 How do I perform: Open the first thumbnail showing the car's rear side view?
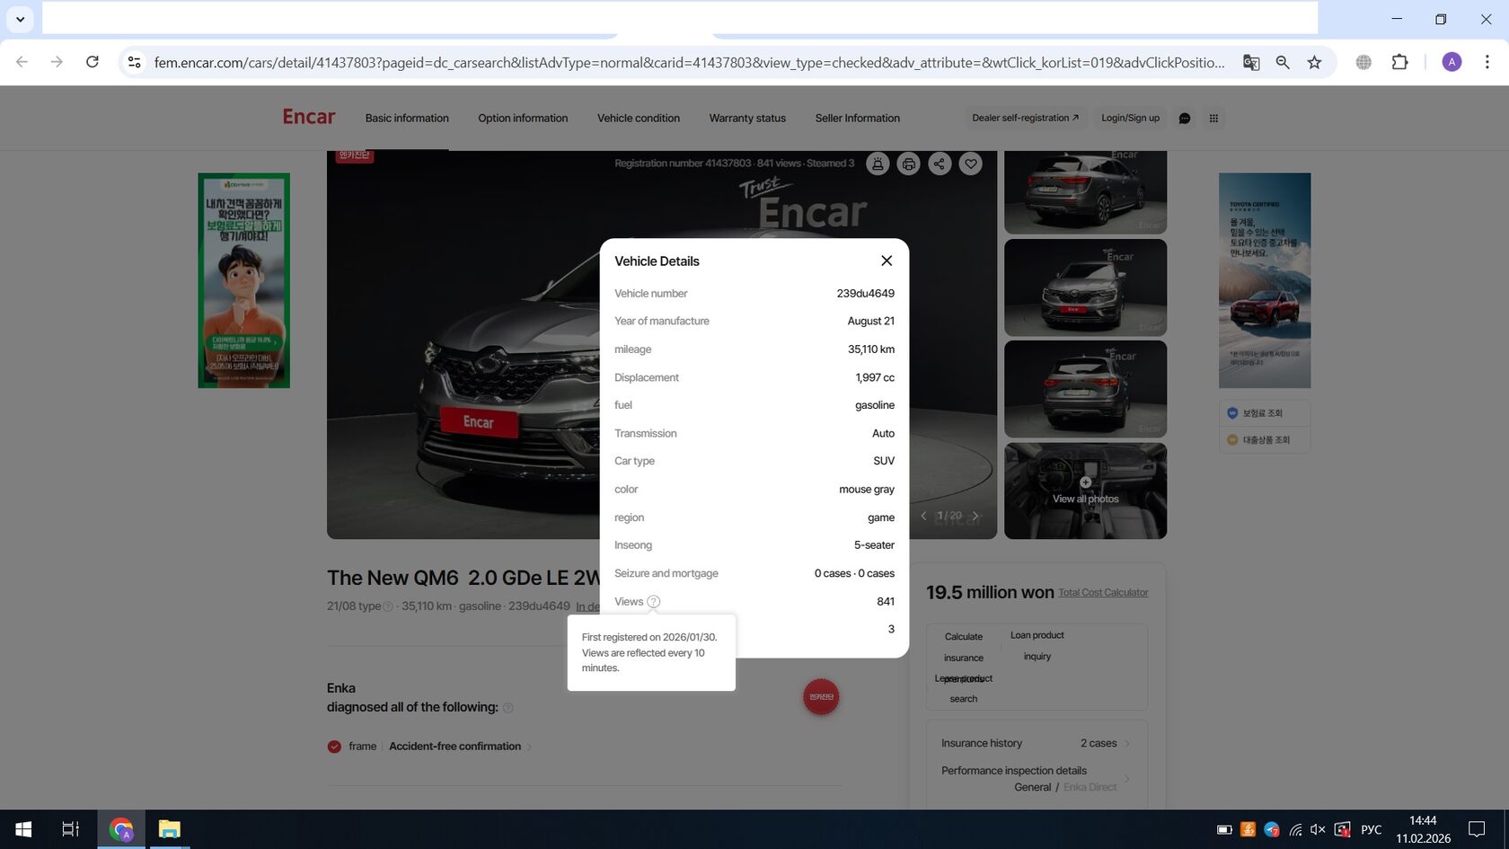tap(1085, 192)
